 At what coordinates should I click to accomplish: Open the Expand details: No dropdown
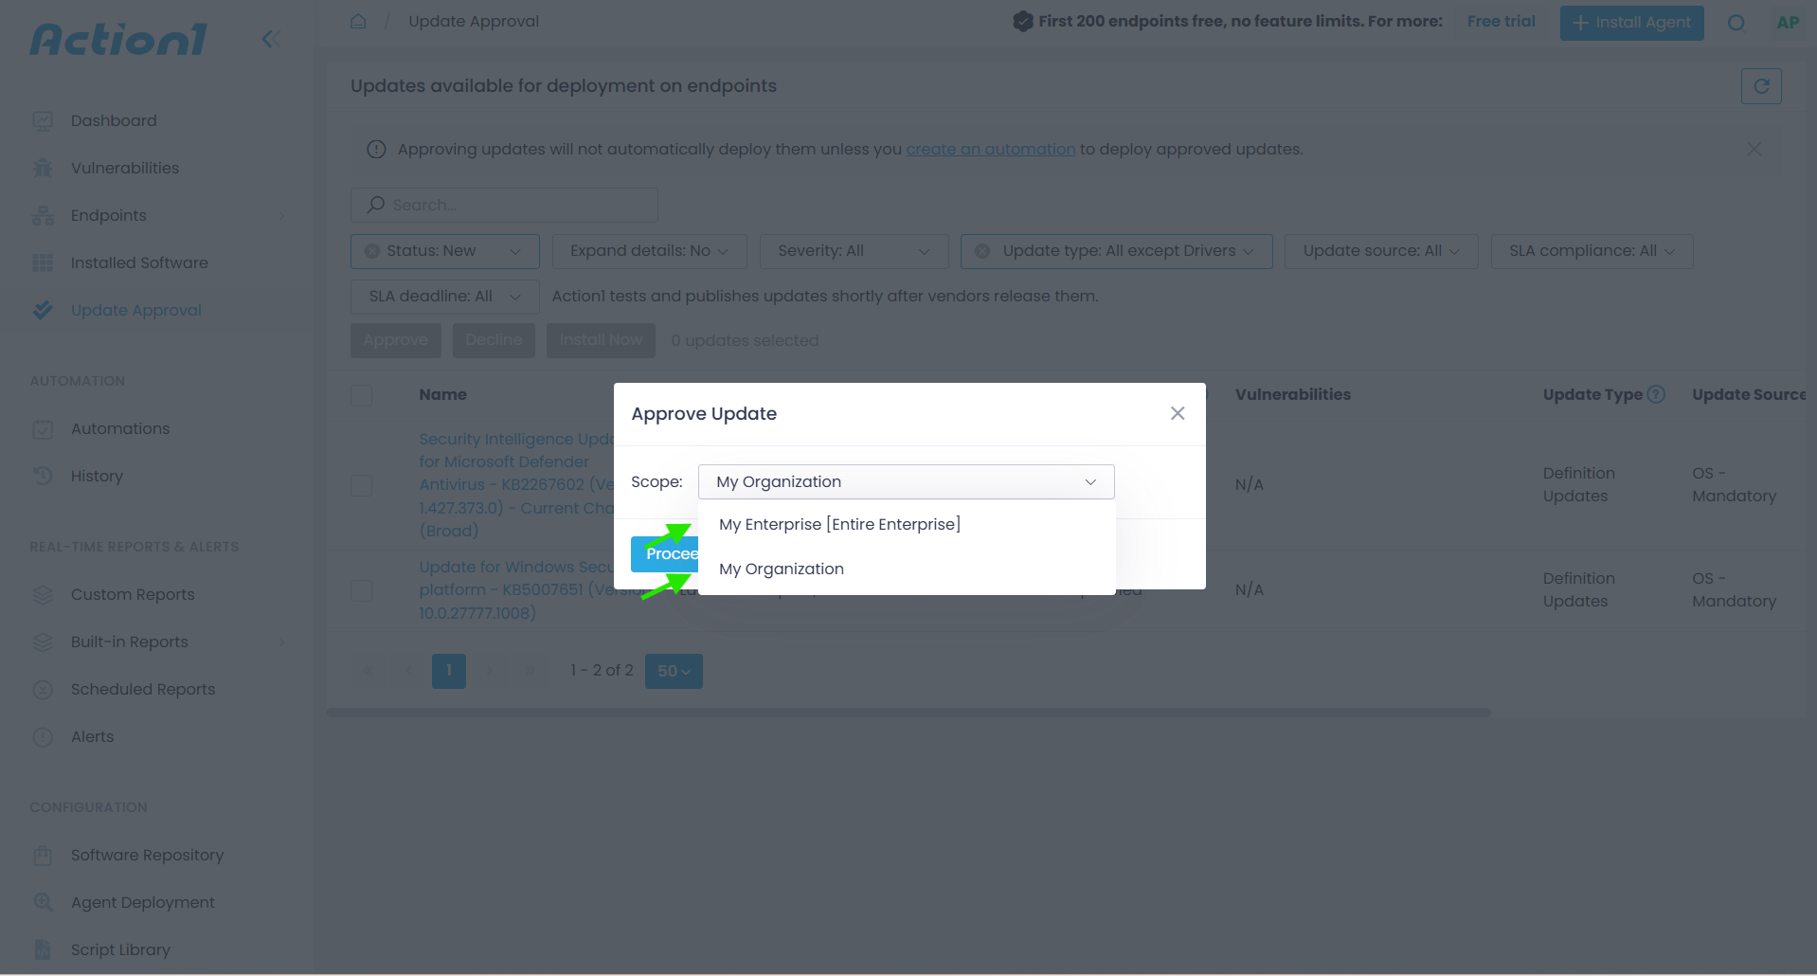650,251
